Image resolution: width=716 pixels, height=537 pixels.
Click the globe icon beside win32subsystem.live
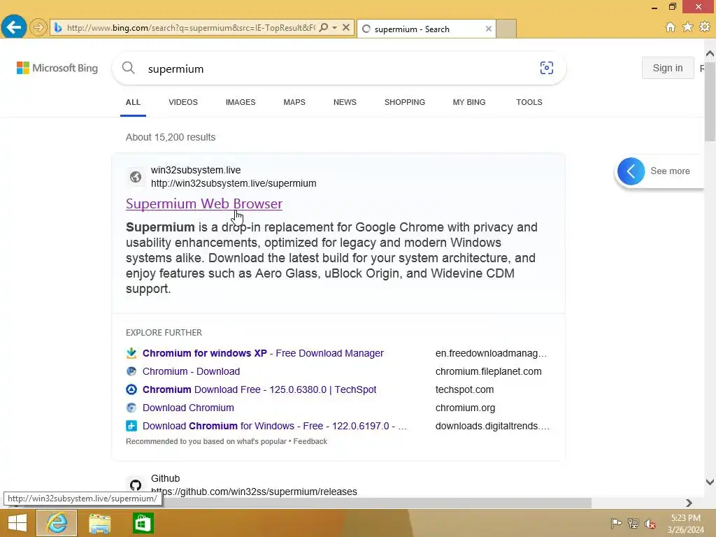coord(135,177)
